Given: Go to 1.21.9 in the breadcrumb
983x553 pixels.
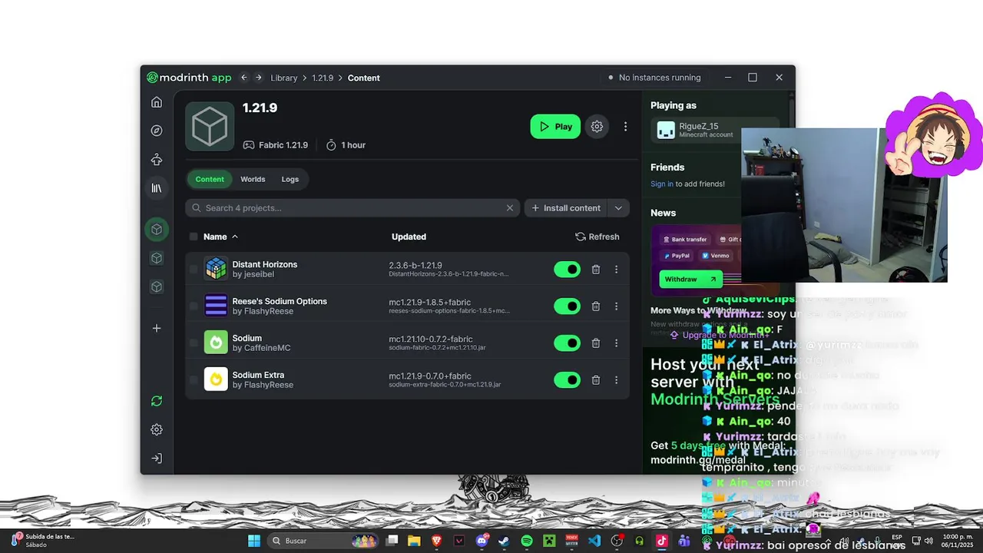Looking at the screenshot, I should tap(323, 78).
